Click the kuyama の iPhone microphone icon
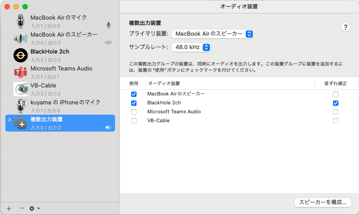 click(x=22, y=106)
